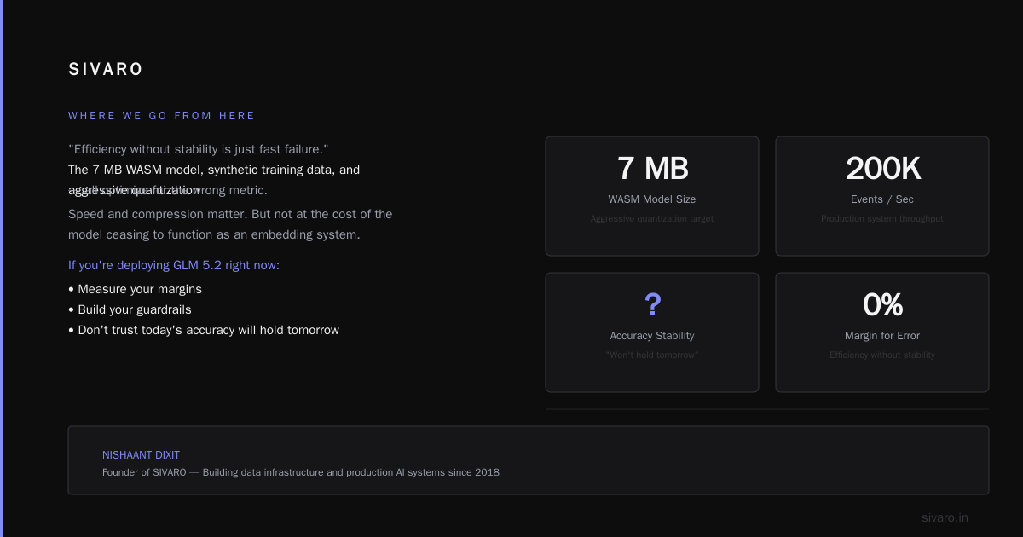
Task: Select the 'Aggressive quantization target' caption
Action: 652,219
